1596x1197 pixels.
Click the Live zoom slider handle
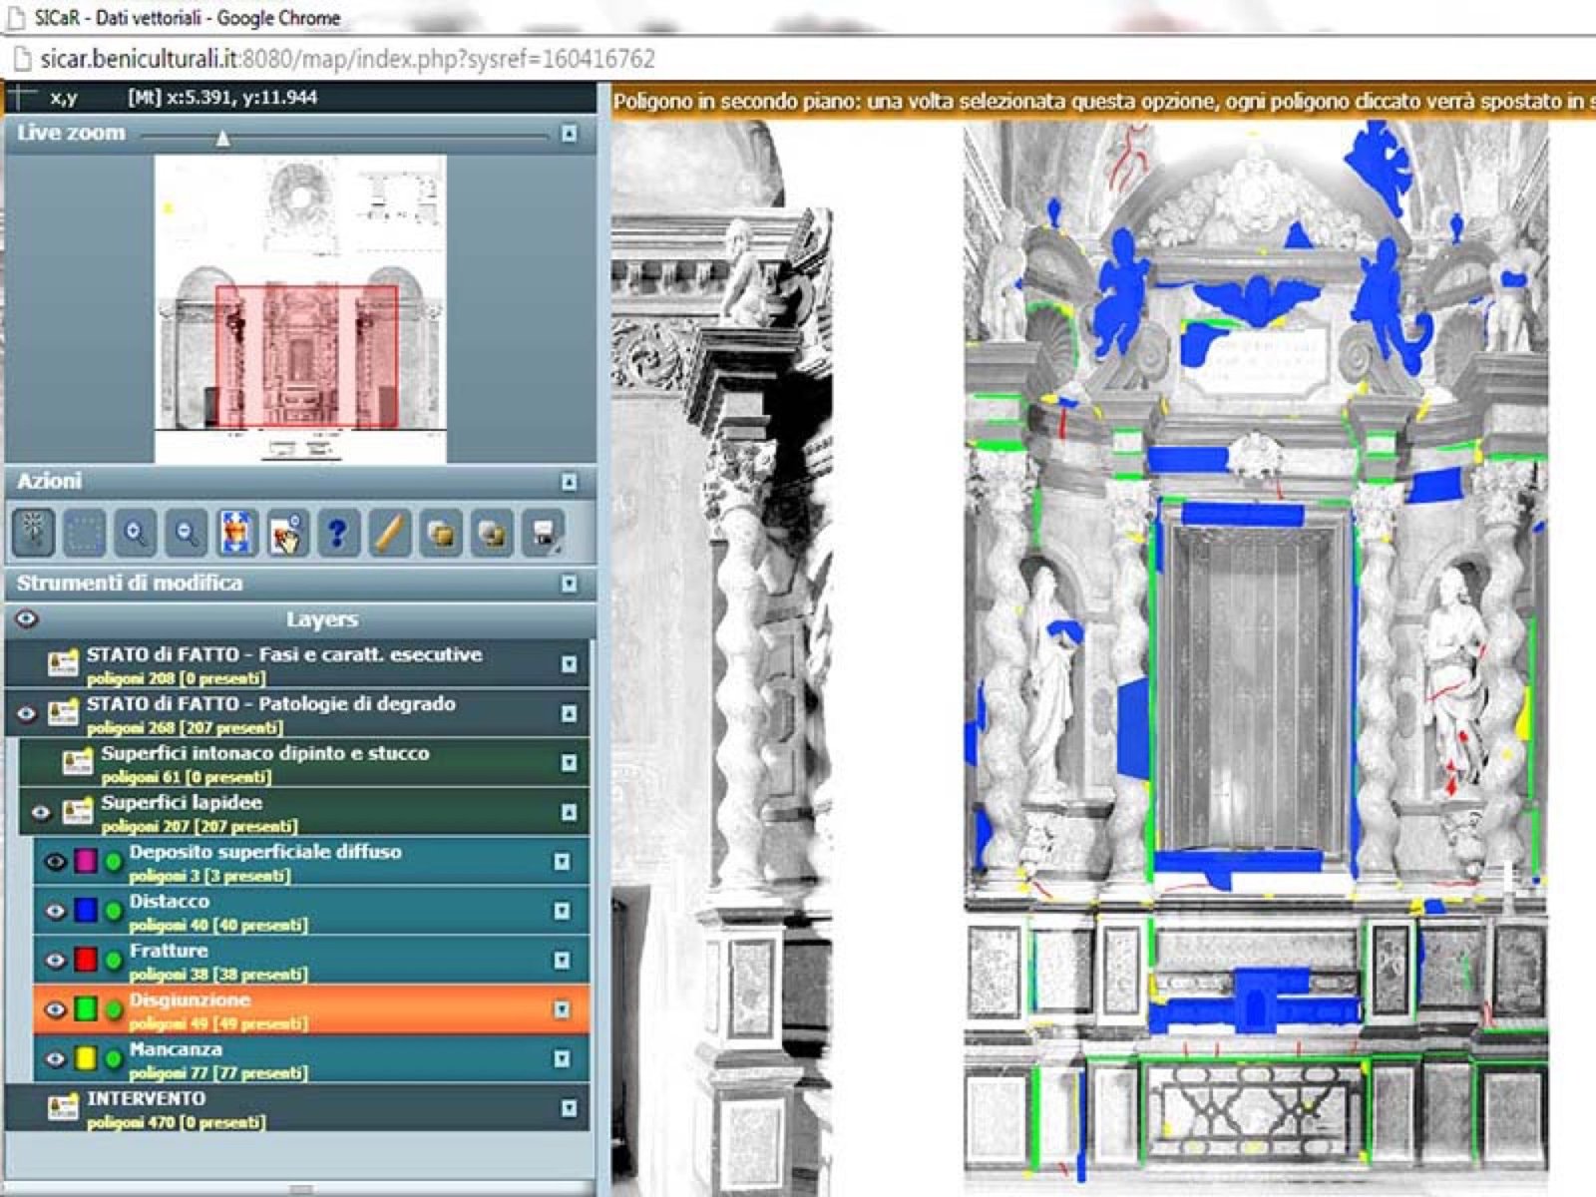(x=223, y=138)
